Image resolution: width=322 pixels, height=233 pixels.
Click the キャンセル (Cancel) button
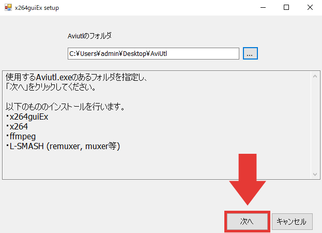coord(292,222)
